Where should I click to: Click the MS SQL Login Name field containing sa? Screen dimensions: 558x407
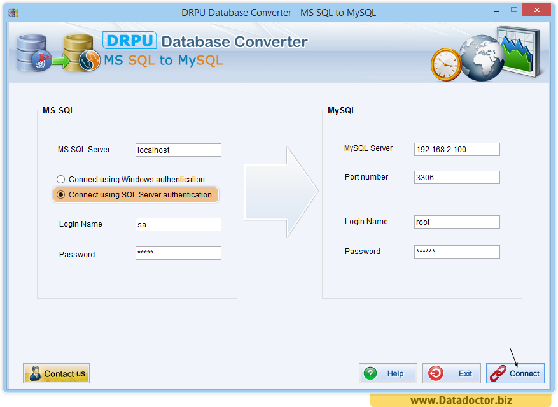pos(178,225)
